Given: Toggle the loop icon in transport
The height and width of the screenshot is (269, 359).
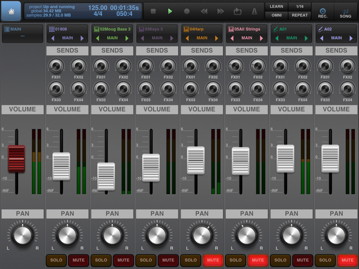Looking at the screenshot, I should pos(237,11).
